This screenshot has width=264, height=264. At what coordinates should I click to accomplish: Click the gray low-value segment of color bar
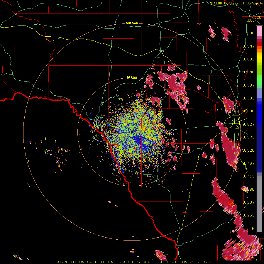coord(259,204)
